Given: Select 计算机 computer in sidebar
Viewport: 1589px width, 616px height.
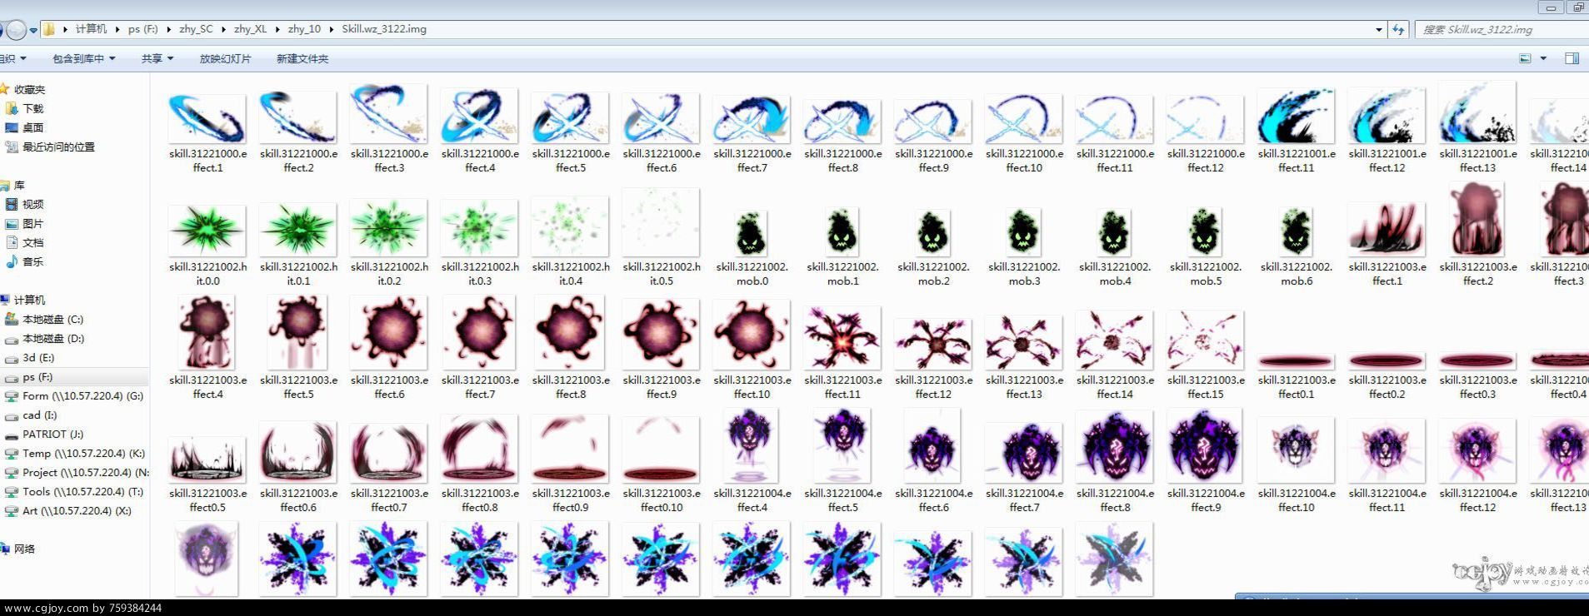Looking at the screenshot, I should 29,300.
